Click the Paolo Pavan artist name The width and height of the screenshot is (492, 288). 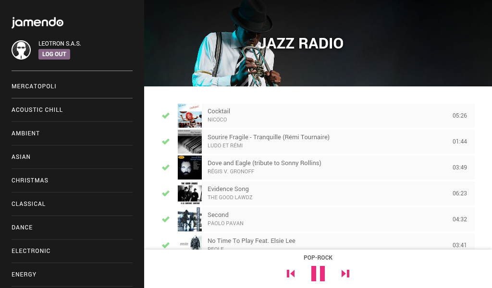coord(225,224)
